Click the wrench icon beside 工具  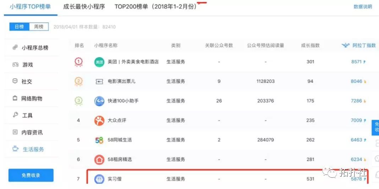coord(15,115)
